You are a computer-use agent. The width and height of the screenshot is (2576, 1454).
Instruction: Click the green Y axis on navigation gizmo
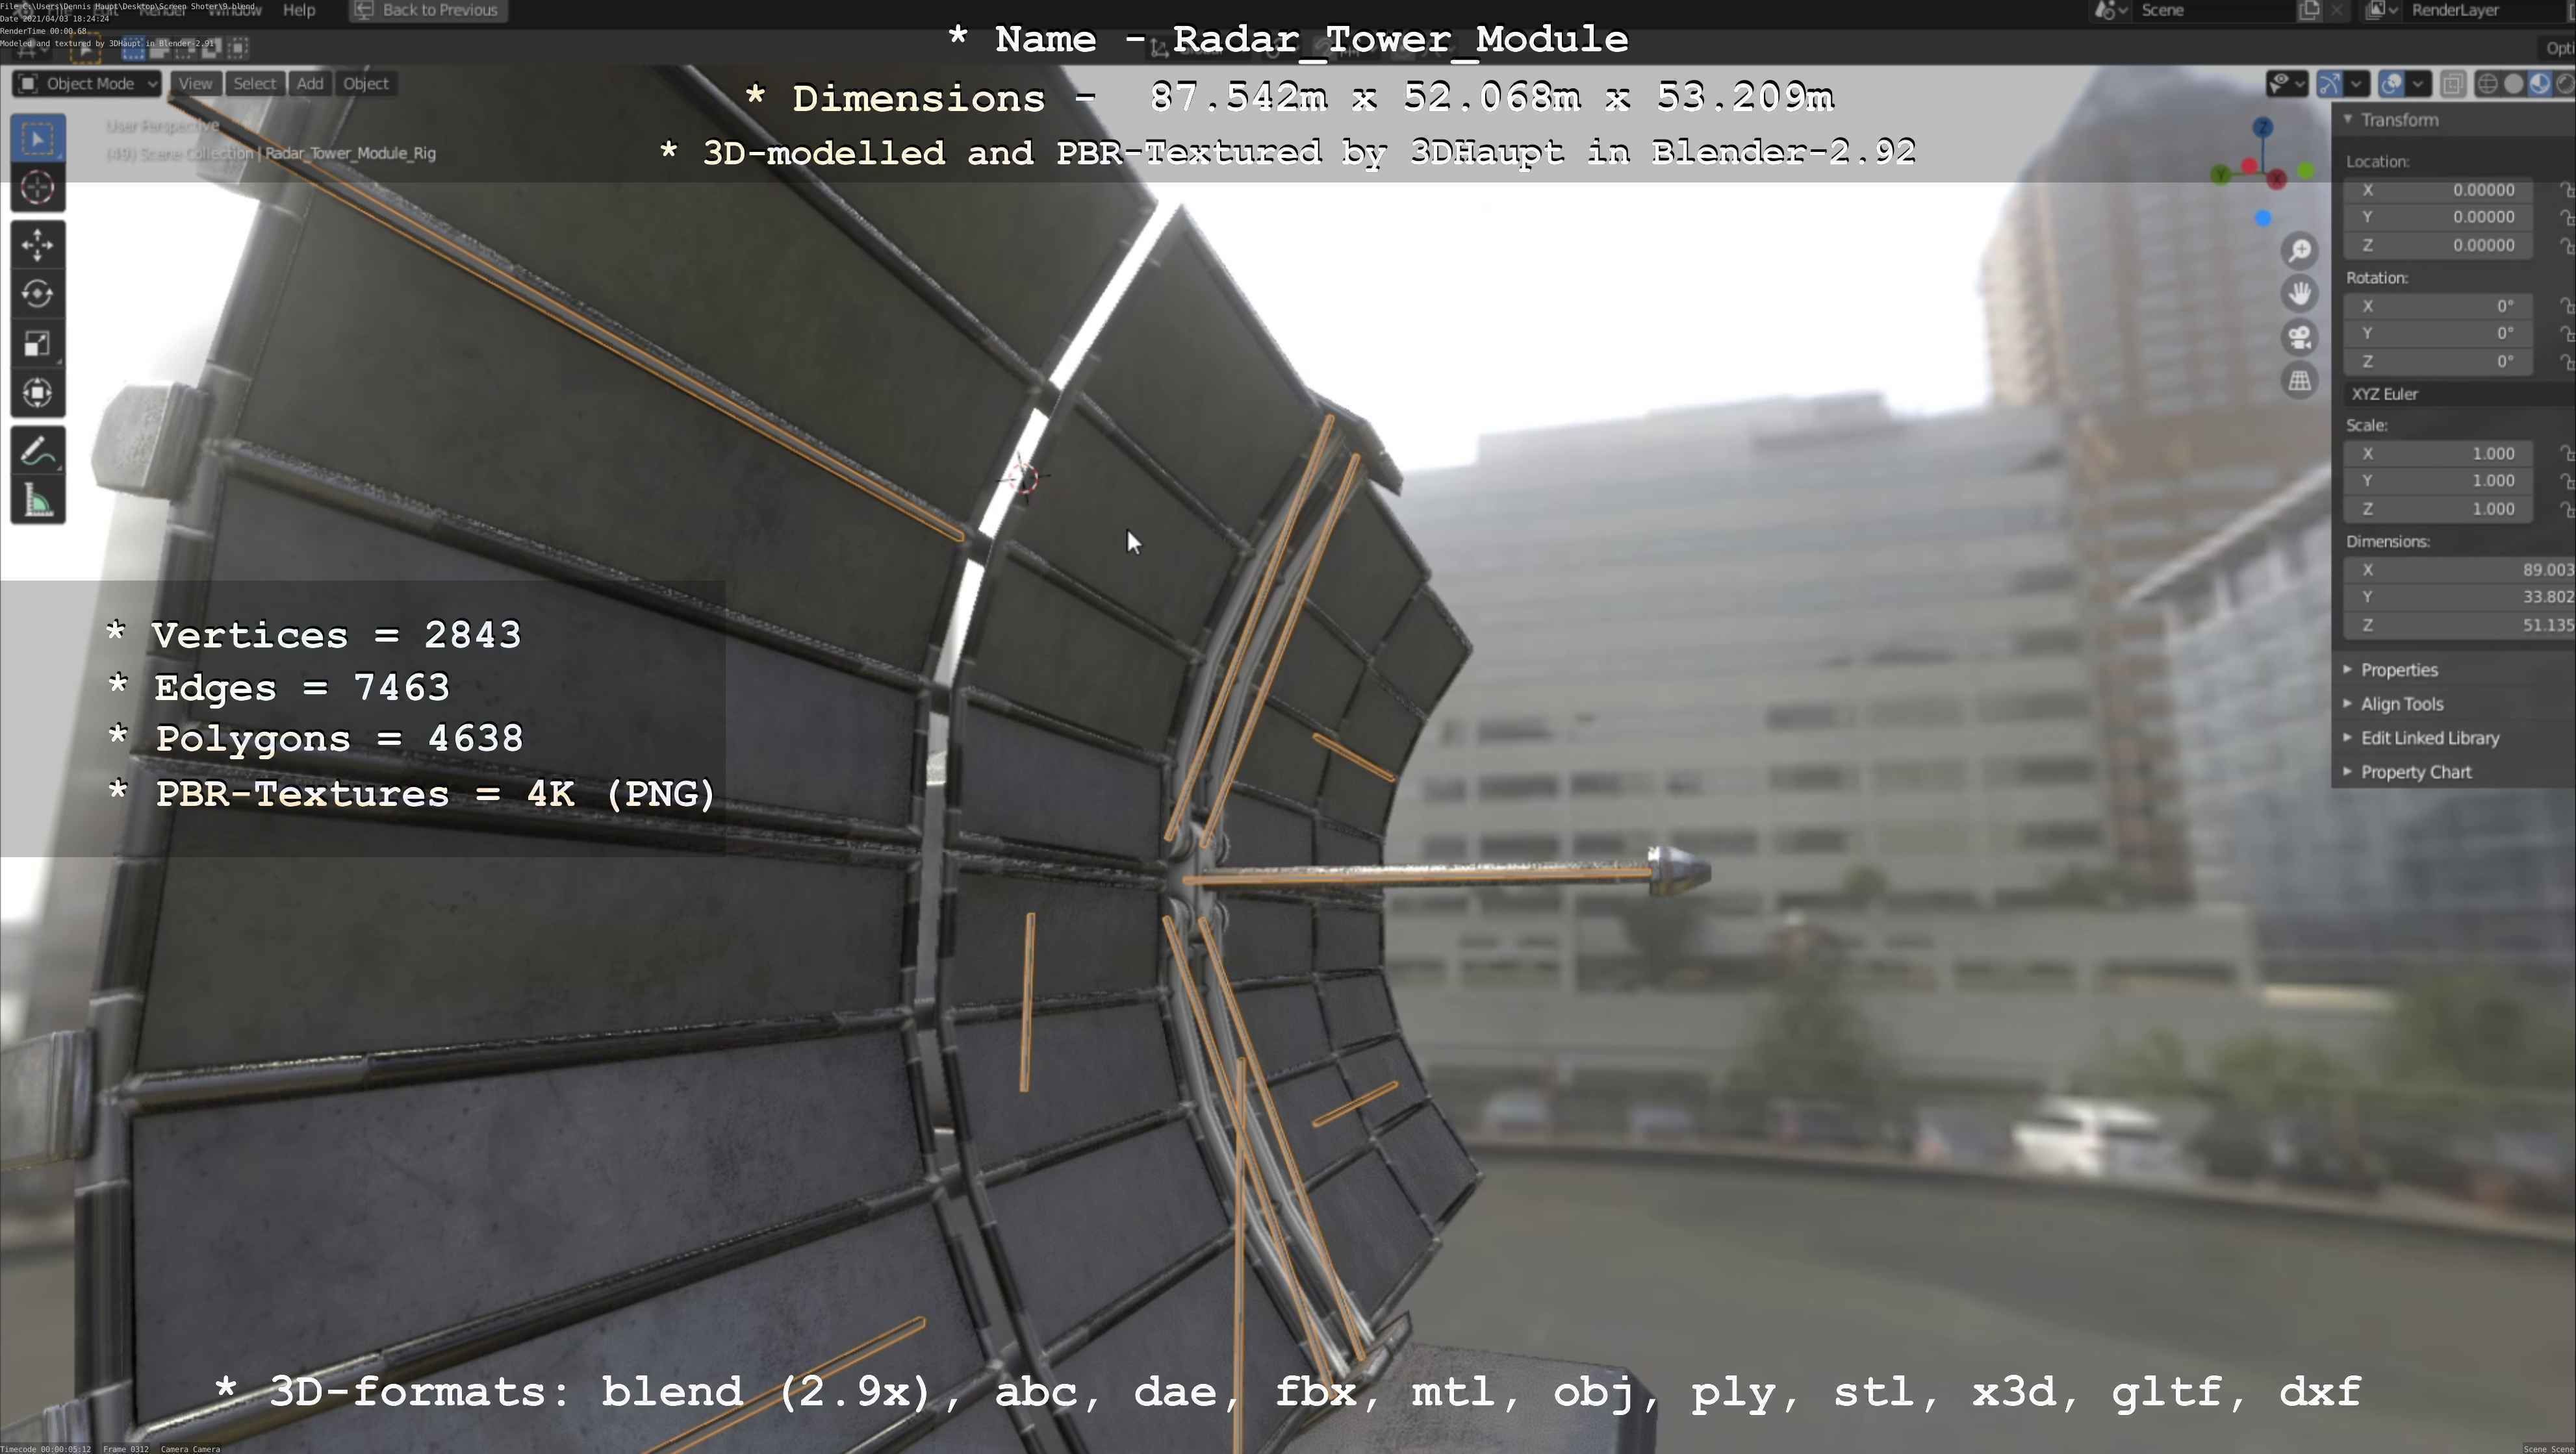[x=2221, y=176]
